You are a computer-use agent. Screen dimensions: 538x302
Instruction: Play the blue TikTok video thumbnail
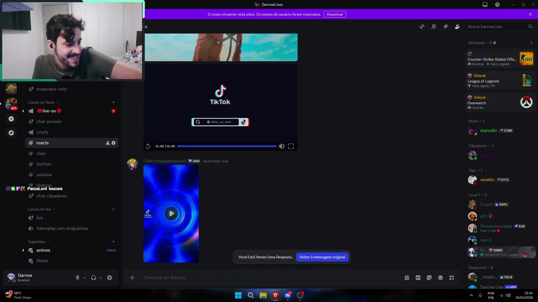[171, 214]
